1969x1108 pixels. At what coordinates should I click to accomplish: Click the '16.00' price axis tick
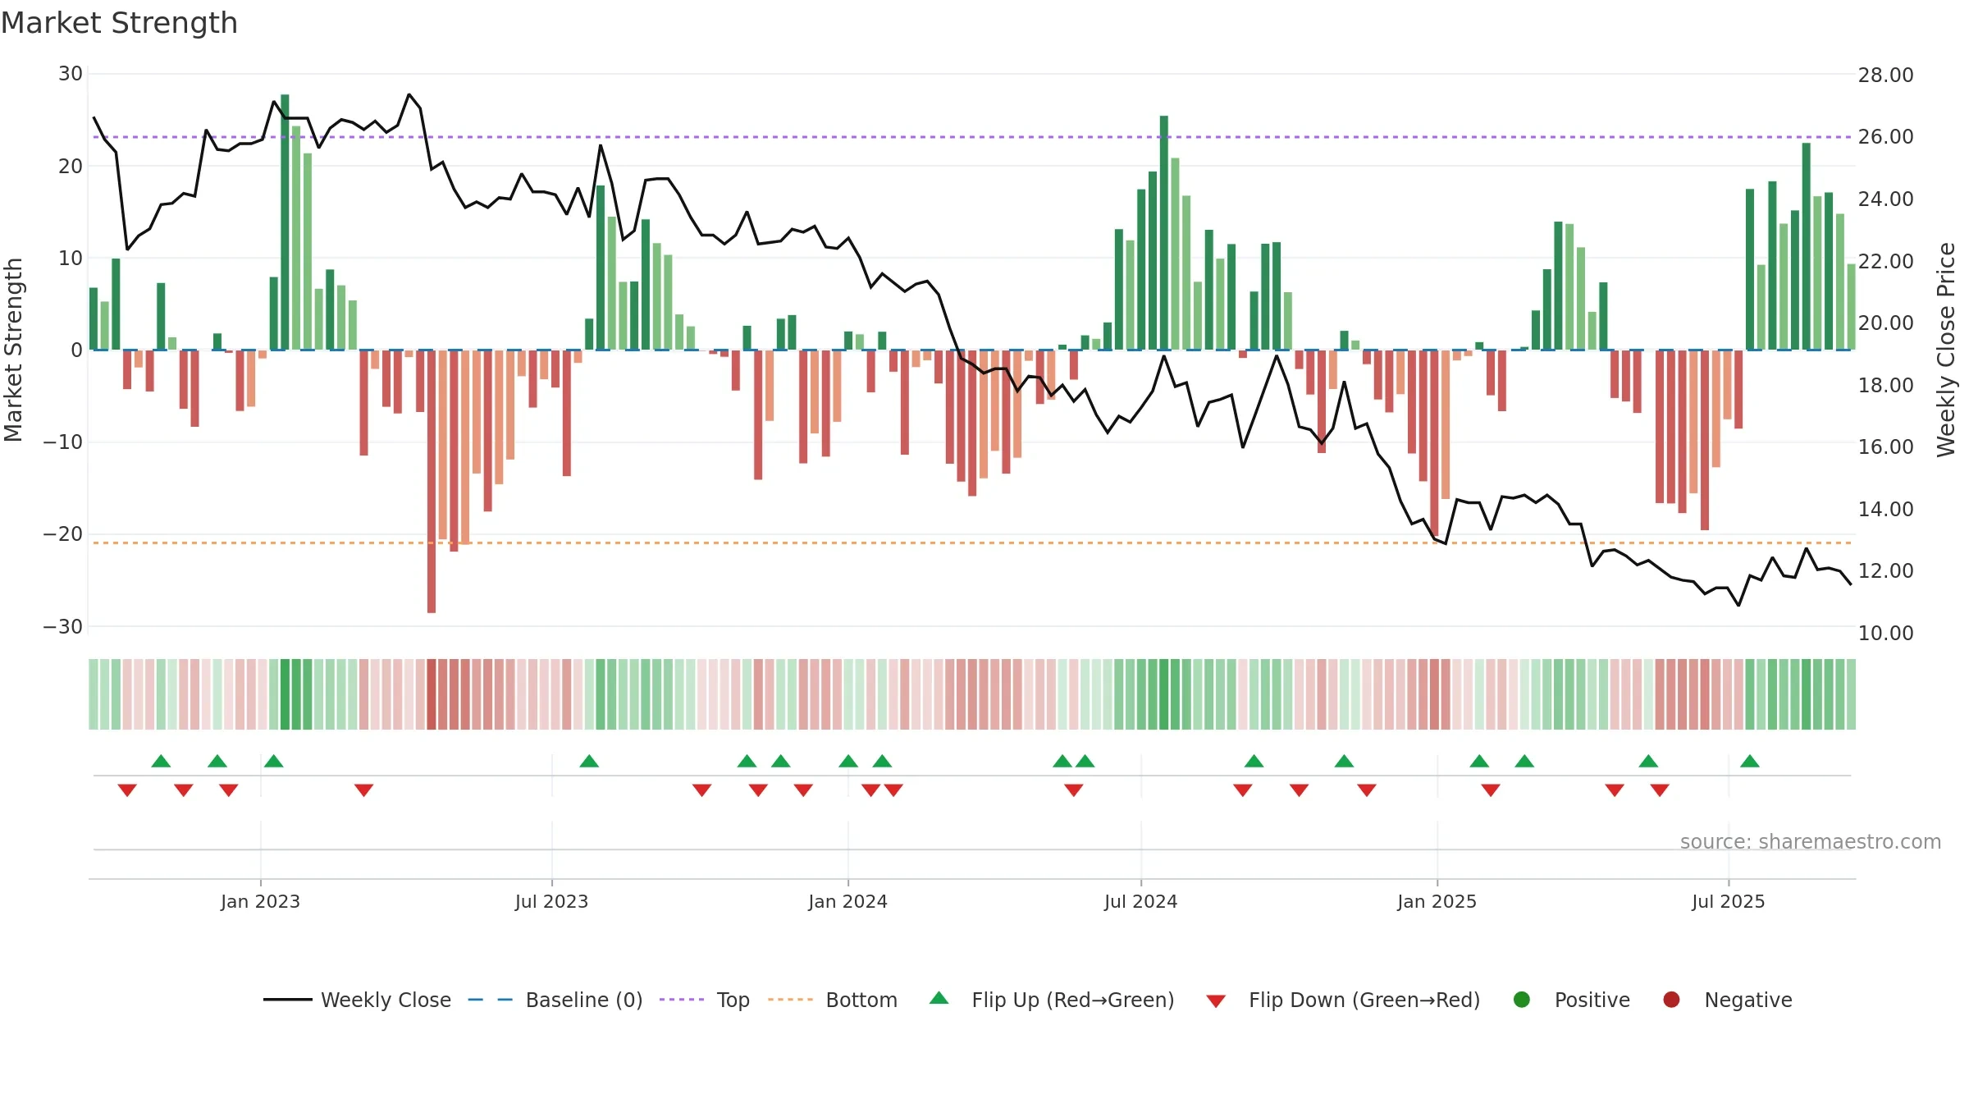pos(1885,446)
